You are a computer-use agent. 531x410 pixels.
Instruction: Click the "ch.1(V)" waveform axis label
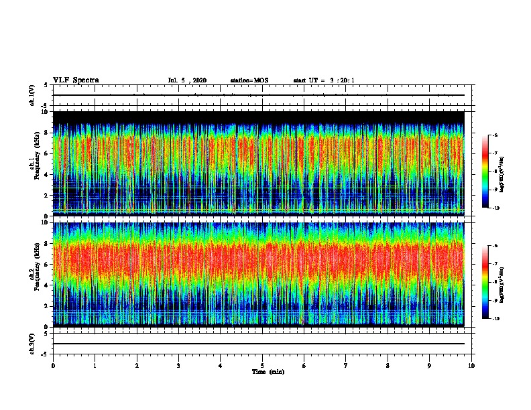[x=32, y=95]
